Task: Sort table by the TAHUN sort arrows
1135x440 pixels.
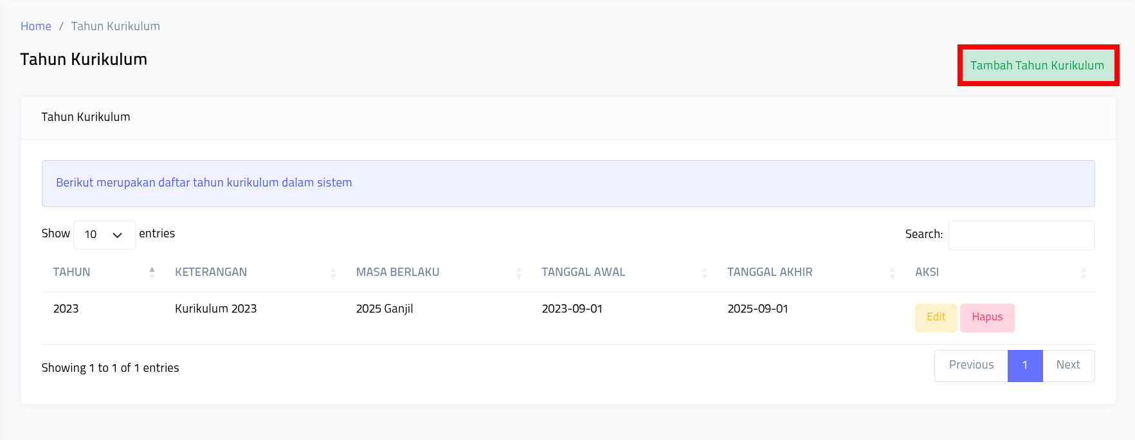Action: click(x=152, y=272)
